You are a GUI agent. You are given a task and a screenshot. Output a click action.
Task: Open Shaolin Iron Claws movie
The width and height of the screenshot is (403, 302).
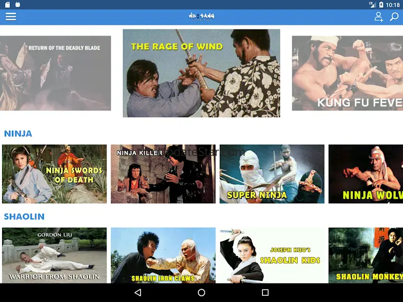(163, 256)
